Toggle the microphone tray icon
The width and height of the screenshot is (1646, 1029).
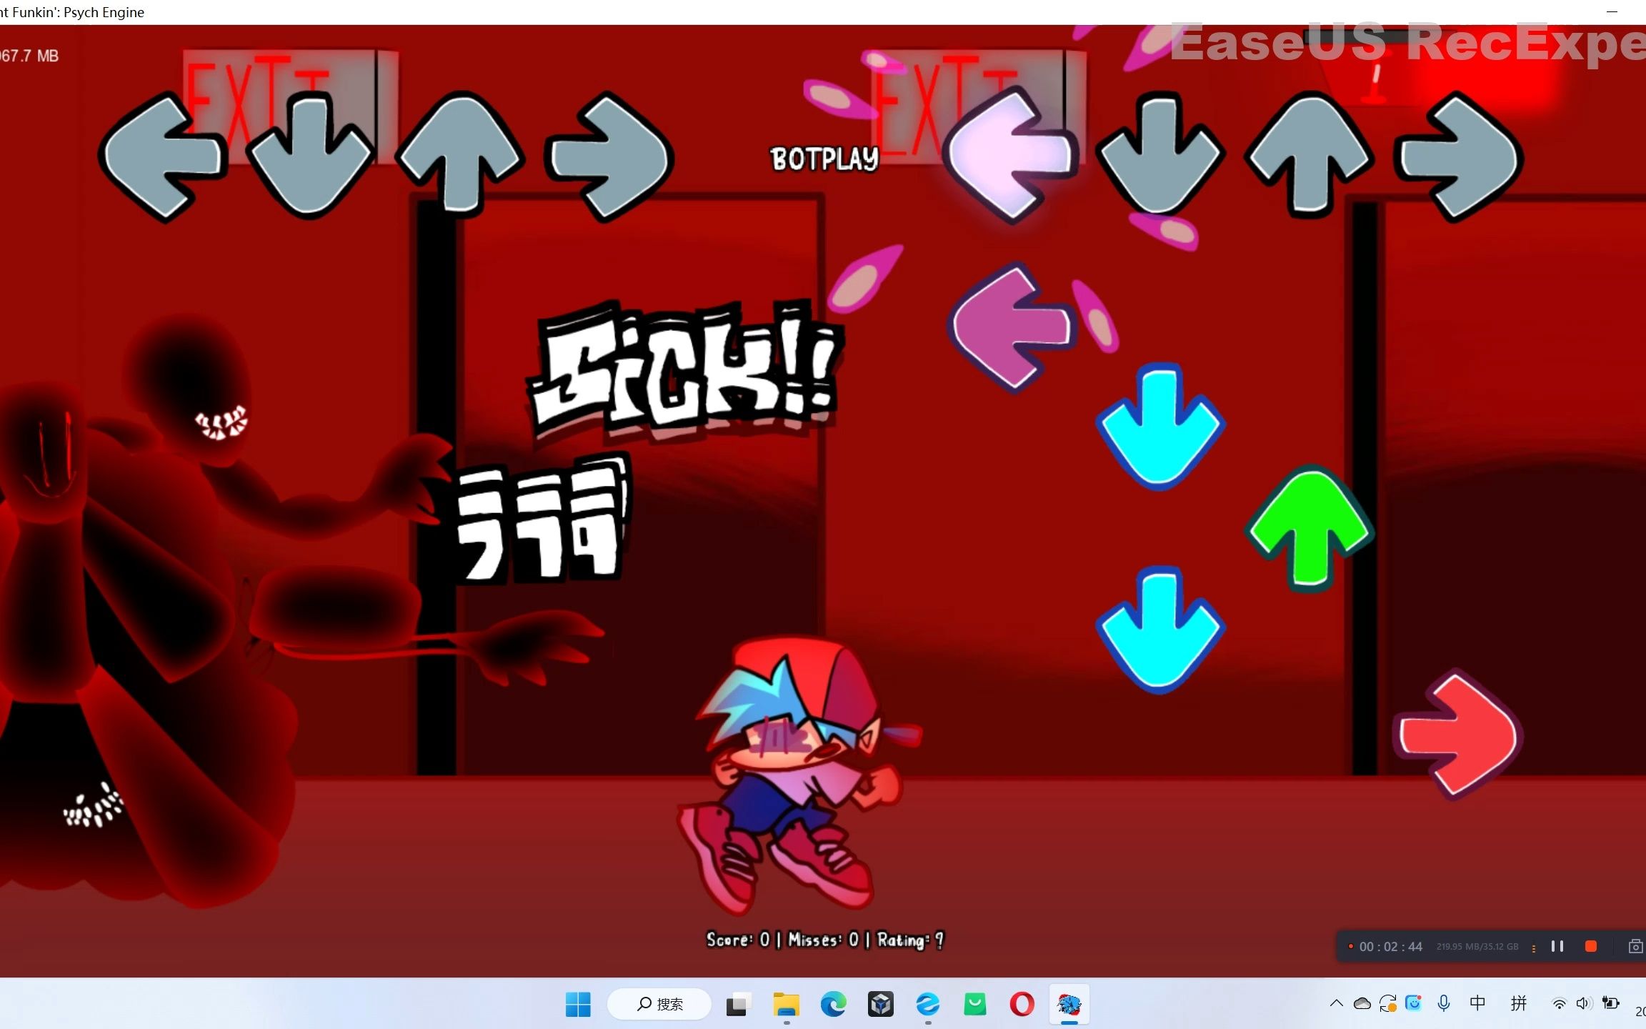[1444, 1003]
